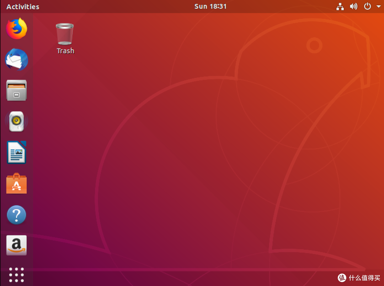Launch Firefox from the dock
This screenshot has width=384, height=286.
16,29
